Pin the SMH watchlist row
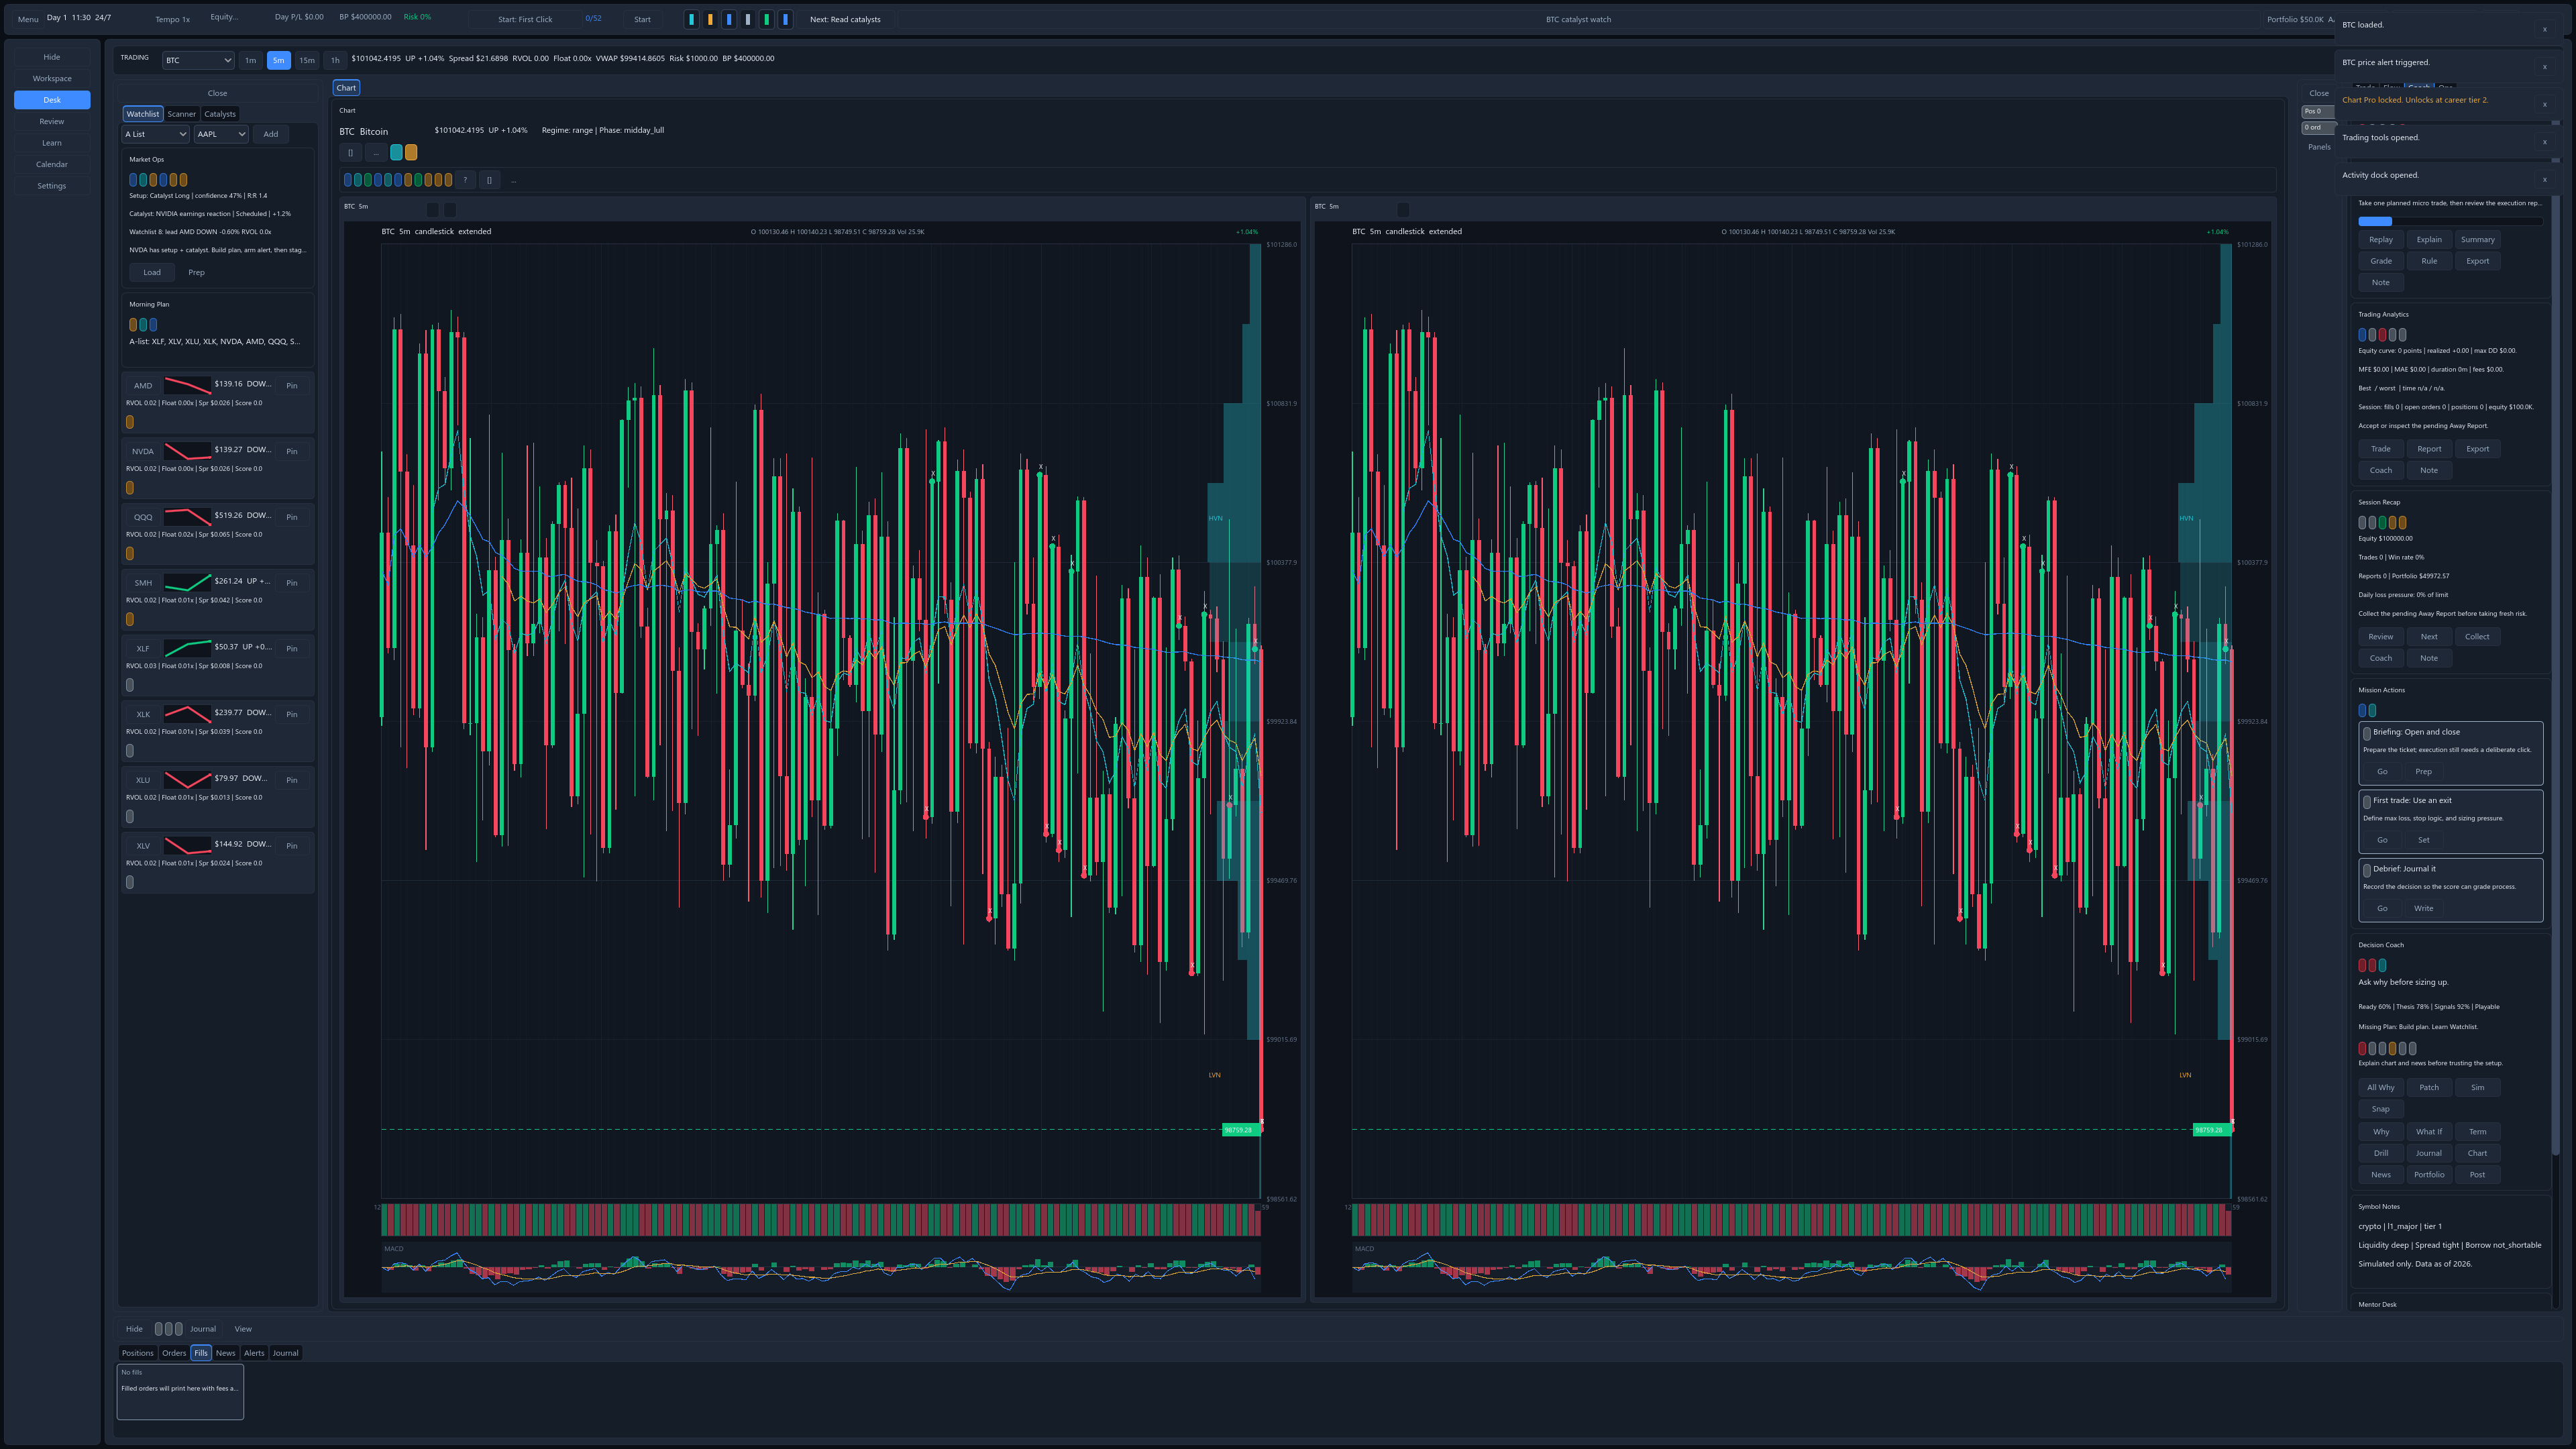 point(292,583)
